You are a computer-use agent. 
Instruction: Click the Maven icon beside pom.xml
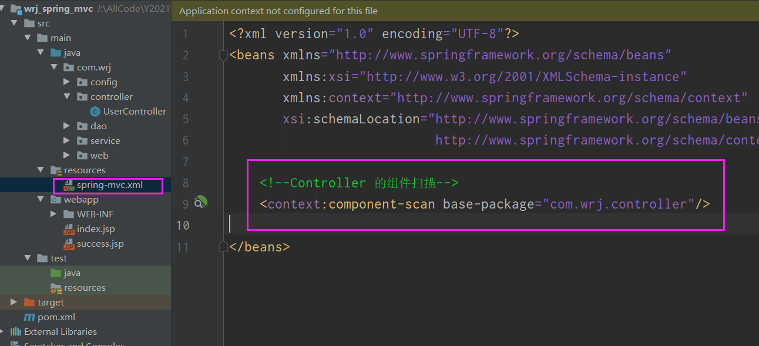[x=29, y=317]
